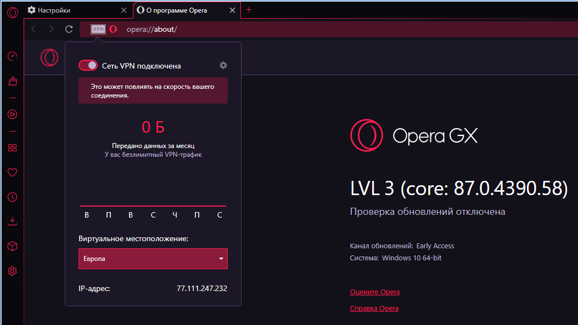
Task: Click the Early Access update channel value
Action: (435, 246)
